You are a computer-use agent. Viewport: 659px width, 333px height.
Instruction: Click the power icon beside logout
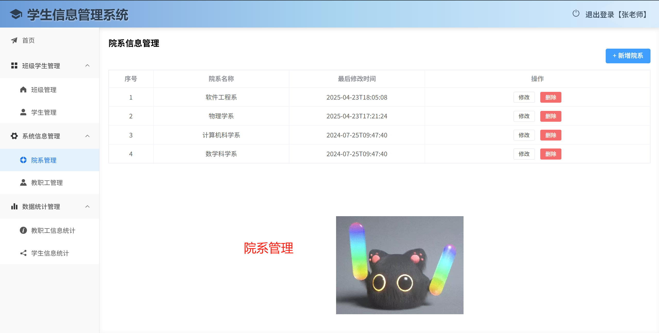pyautogui.click(x=576, y=14)
